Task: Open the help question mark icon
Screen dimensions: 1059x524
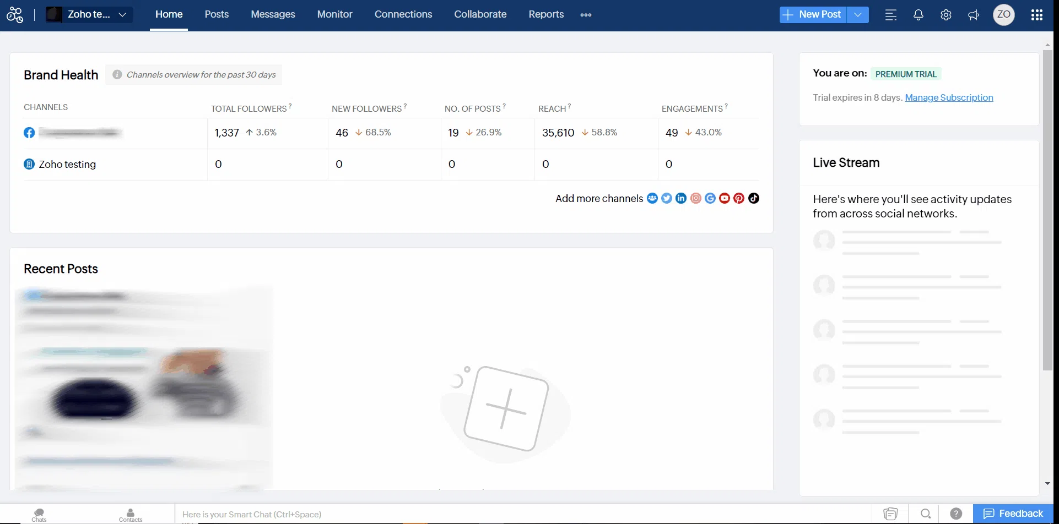Action: pyautogui.click(x=956, y=514)
